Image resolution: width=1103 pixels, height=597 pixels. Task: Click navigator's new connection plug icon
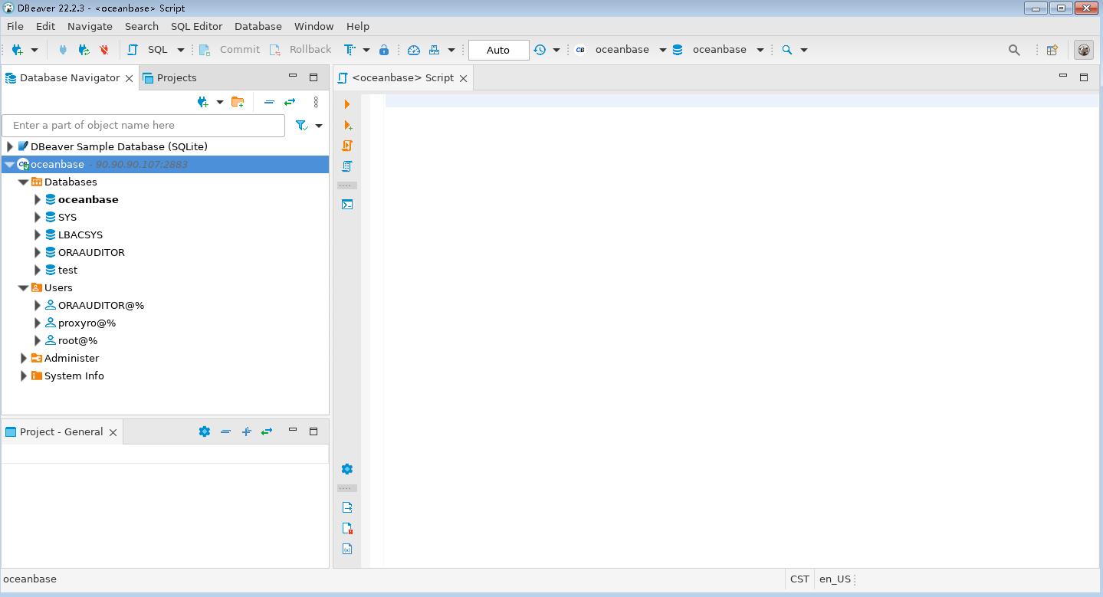pos(203,102)
